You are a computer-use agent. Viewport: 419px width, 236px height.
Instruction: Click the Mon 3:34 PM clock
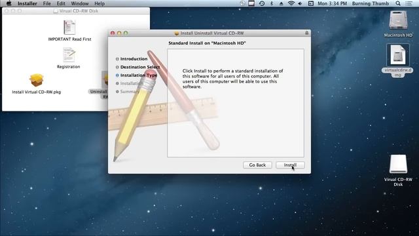pyautogui.click(x=332, y=3)
